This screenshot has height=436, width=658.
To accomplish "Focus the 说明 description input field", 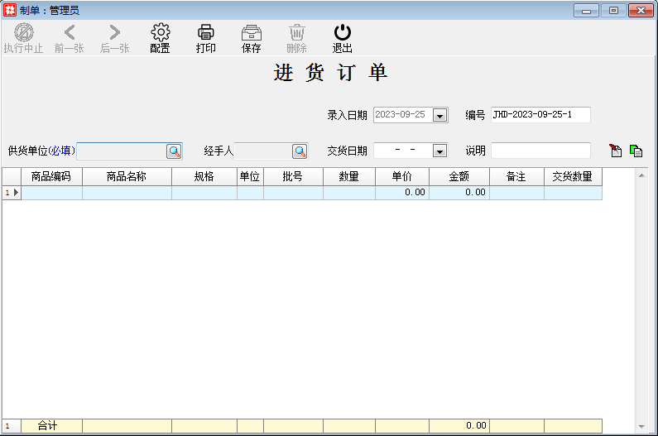I will point(540,151).
